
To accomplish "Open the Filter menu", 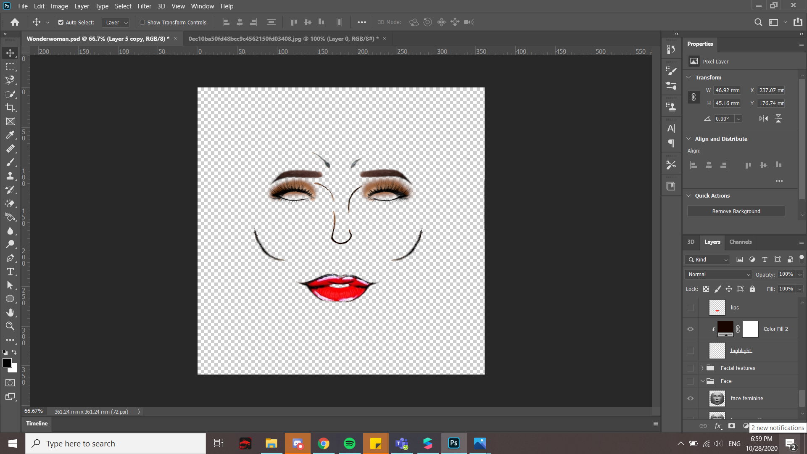I will tap(144, 6).
